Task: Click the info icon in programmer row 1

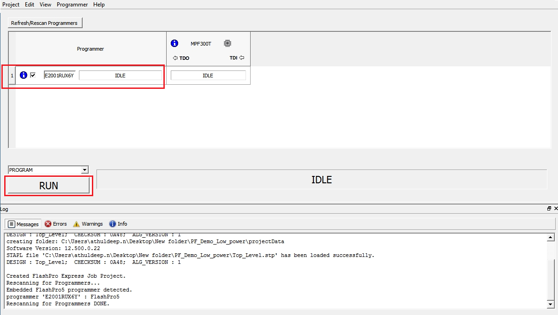Action: (24, 75)
